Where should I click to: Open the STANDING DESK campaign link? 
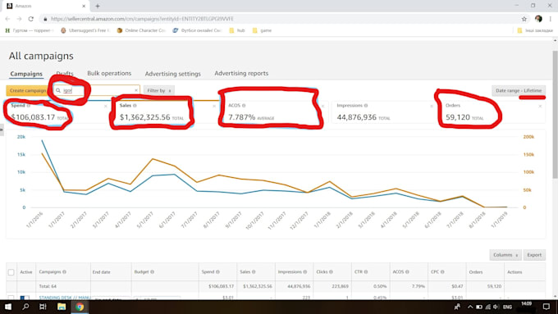coord(64,298)
